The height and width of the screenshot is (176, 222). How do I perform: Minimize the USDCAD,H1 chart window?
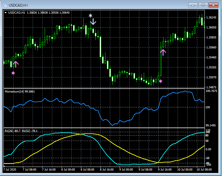point(193,5)
